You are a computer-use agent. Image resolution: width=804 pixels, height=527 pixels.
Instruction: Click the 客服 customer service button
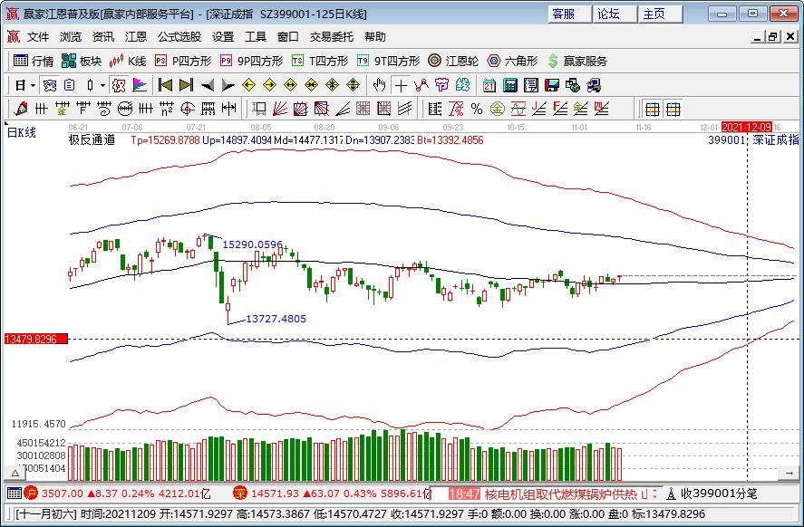pos(569,14)
